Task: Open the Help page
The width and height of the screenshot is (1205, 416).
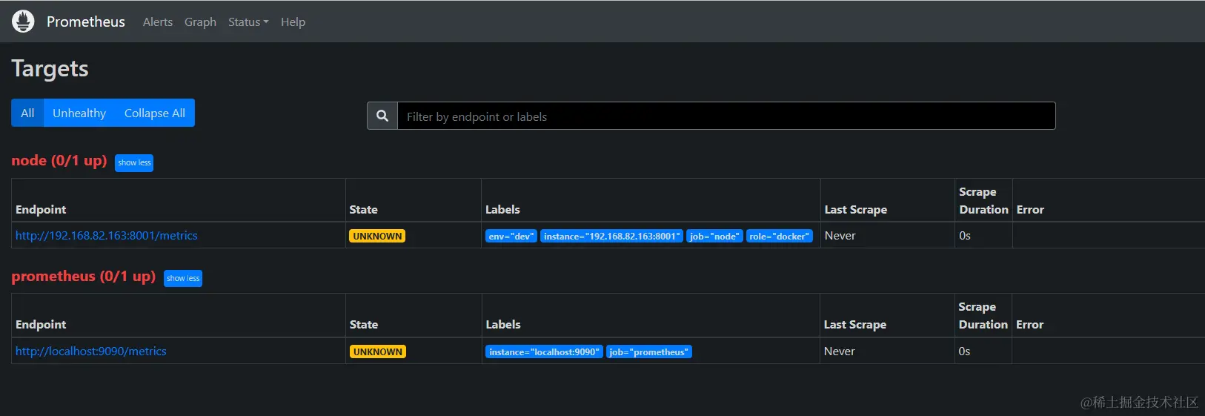Action: (293, 22)
